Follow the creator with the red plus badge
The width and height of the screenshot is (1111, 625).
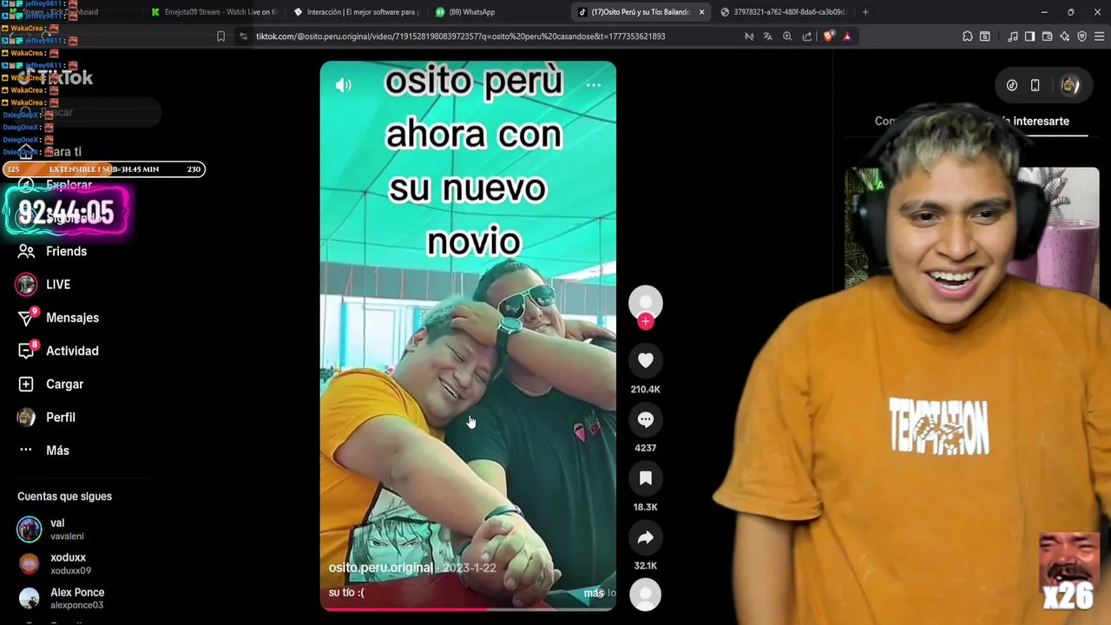point(645,321)
